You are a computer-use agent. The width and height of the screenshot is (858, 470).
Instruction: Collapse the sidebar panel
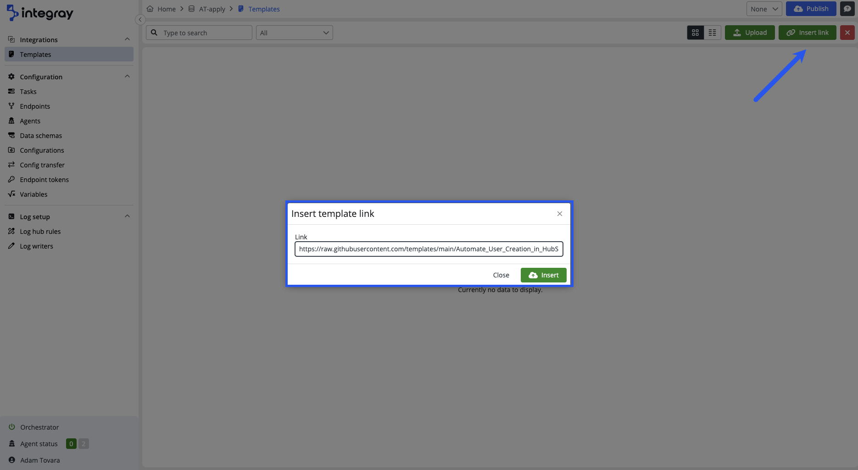[x=140, y=19]
